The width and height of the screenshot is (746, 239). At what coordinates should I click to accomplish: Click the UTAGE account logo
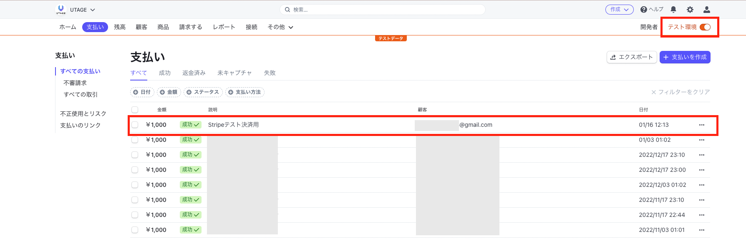point(61,10)
